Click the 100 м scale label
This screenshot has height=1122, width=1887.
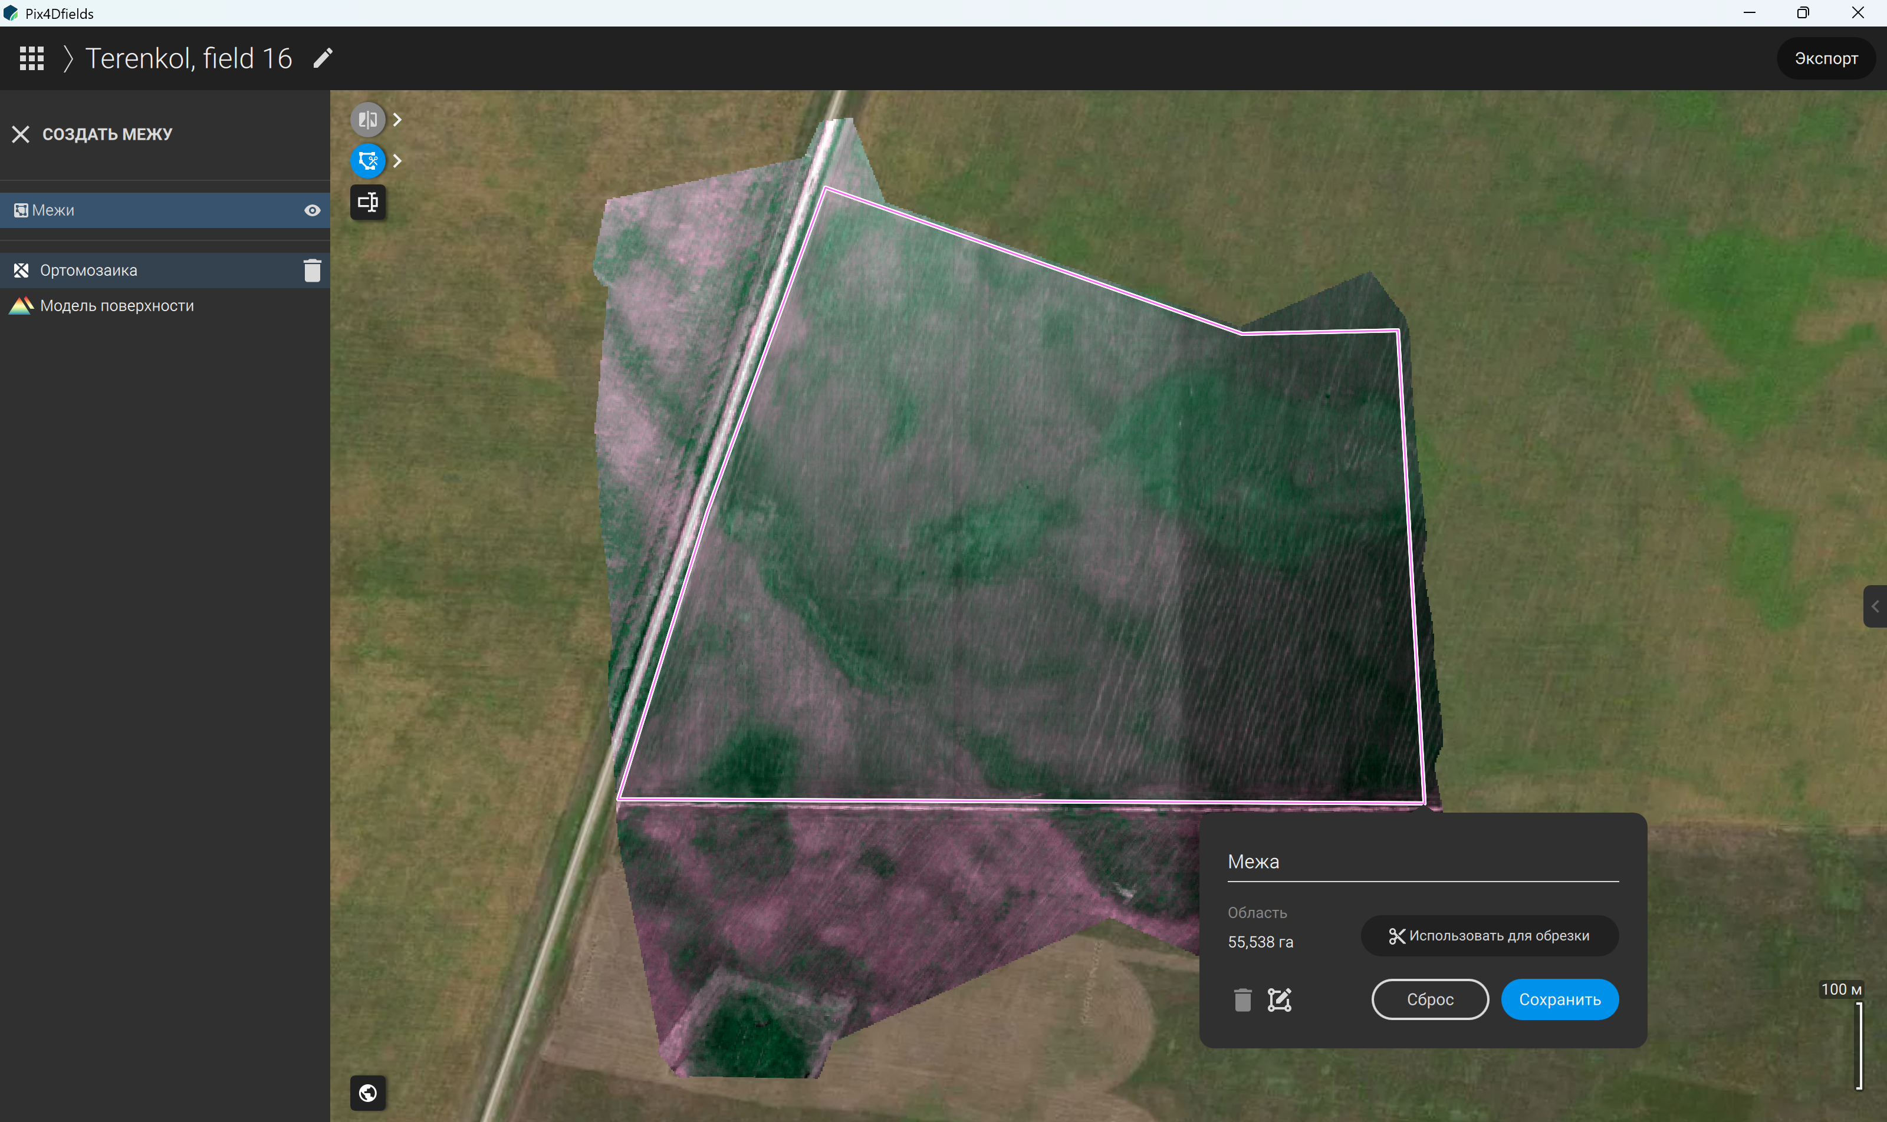coord(1841,989)
